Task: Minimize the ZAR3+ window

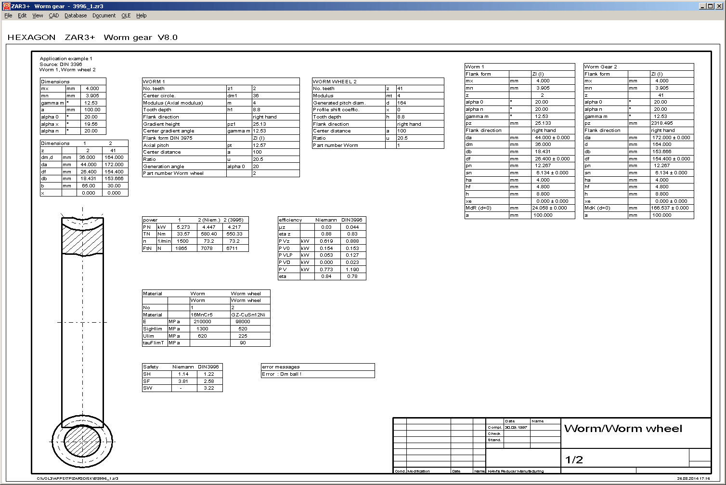Action: [703, 6]
